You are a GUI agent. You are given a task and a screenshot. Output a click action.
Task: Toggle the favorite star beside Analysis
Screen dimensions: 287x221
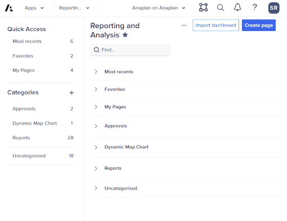(125, 35)
